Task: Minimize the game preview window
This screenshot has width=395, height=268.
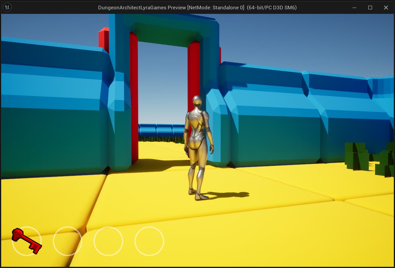Action: click(x=354, y=8)
